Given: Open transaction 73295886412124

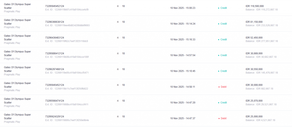Looking at the screenshot, I should tap(54, 54).
